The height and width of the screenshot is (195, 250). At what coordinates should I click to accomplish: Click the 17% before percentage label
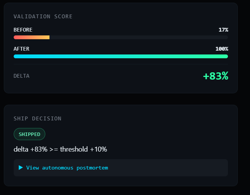(223, 30)
